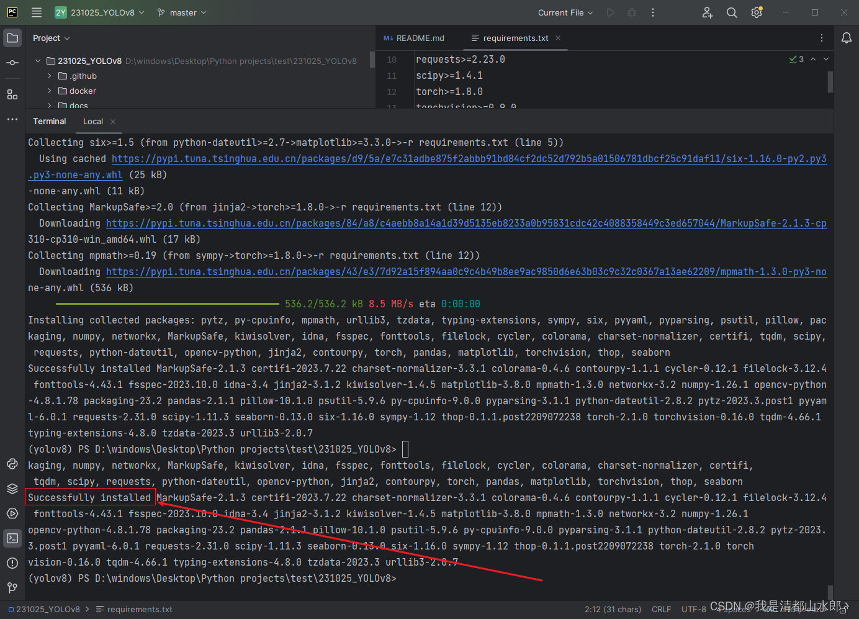The height and width of the screenshot is (619, 859).
Task: Click the PyCharm logo icon
Action: pyautogui.click(x=12, y=12)
